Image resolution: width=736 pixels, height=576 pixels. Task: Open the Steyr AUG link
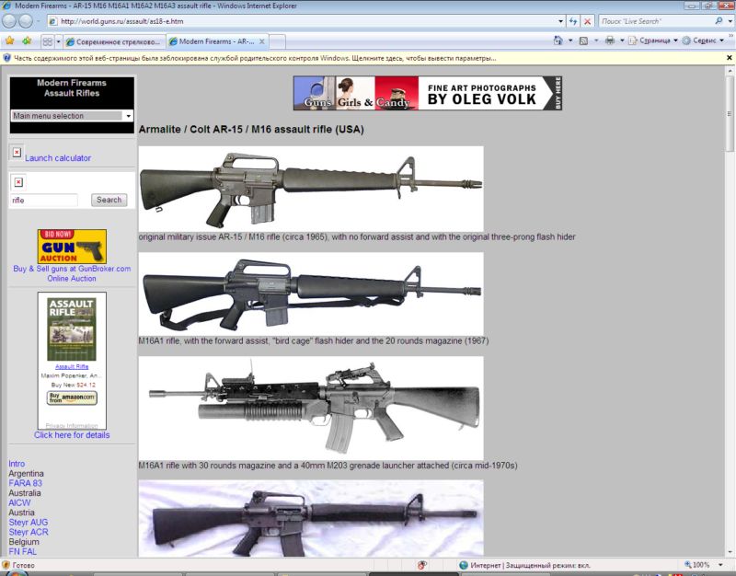[28, 522]
